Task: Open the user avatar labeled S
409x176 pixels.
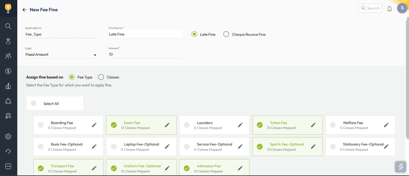Action: point(402,8)
